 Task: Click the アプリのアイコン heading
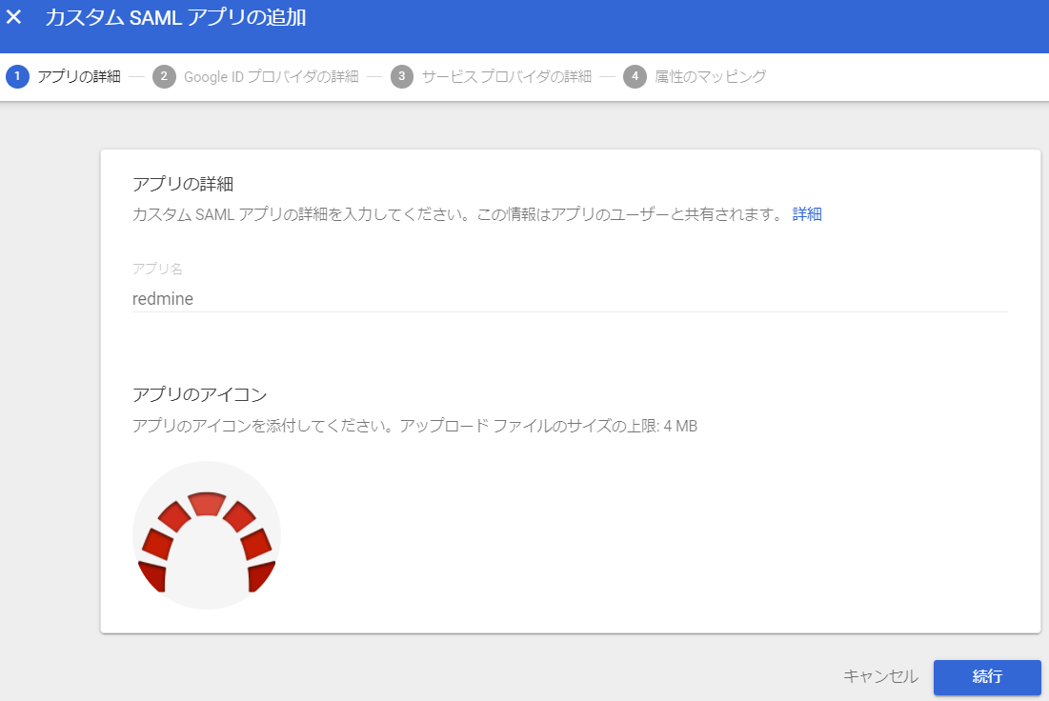[x=200, y=394]
